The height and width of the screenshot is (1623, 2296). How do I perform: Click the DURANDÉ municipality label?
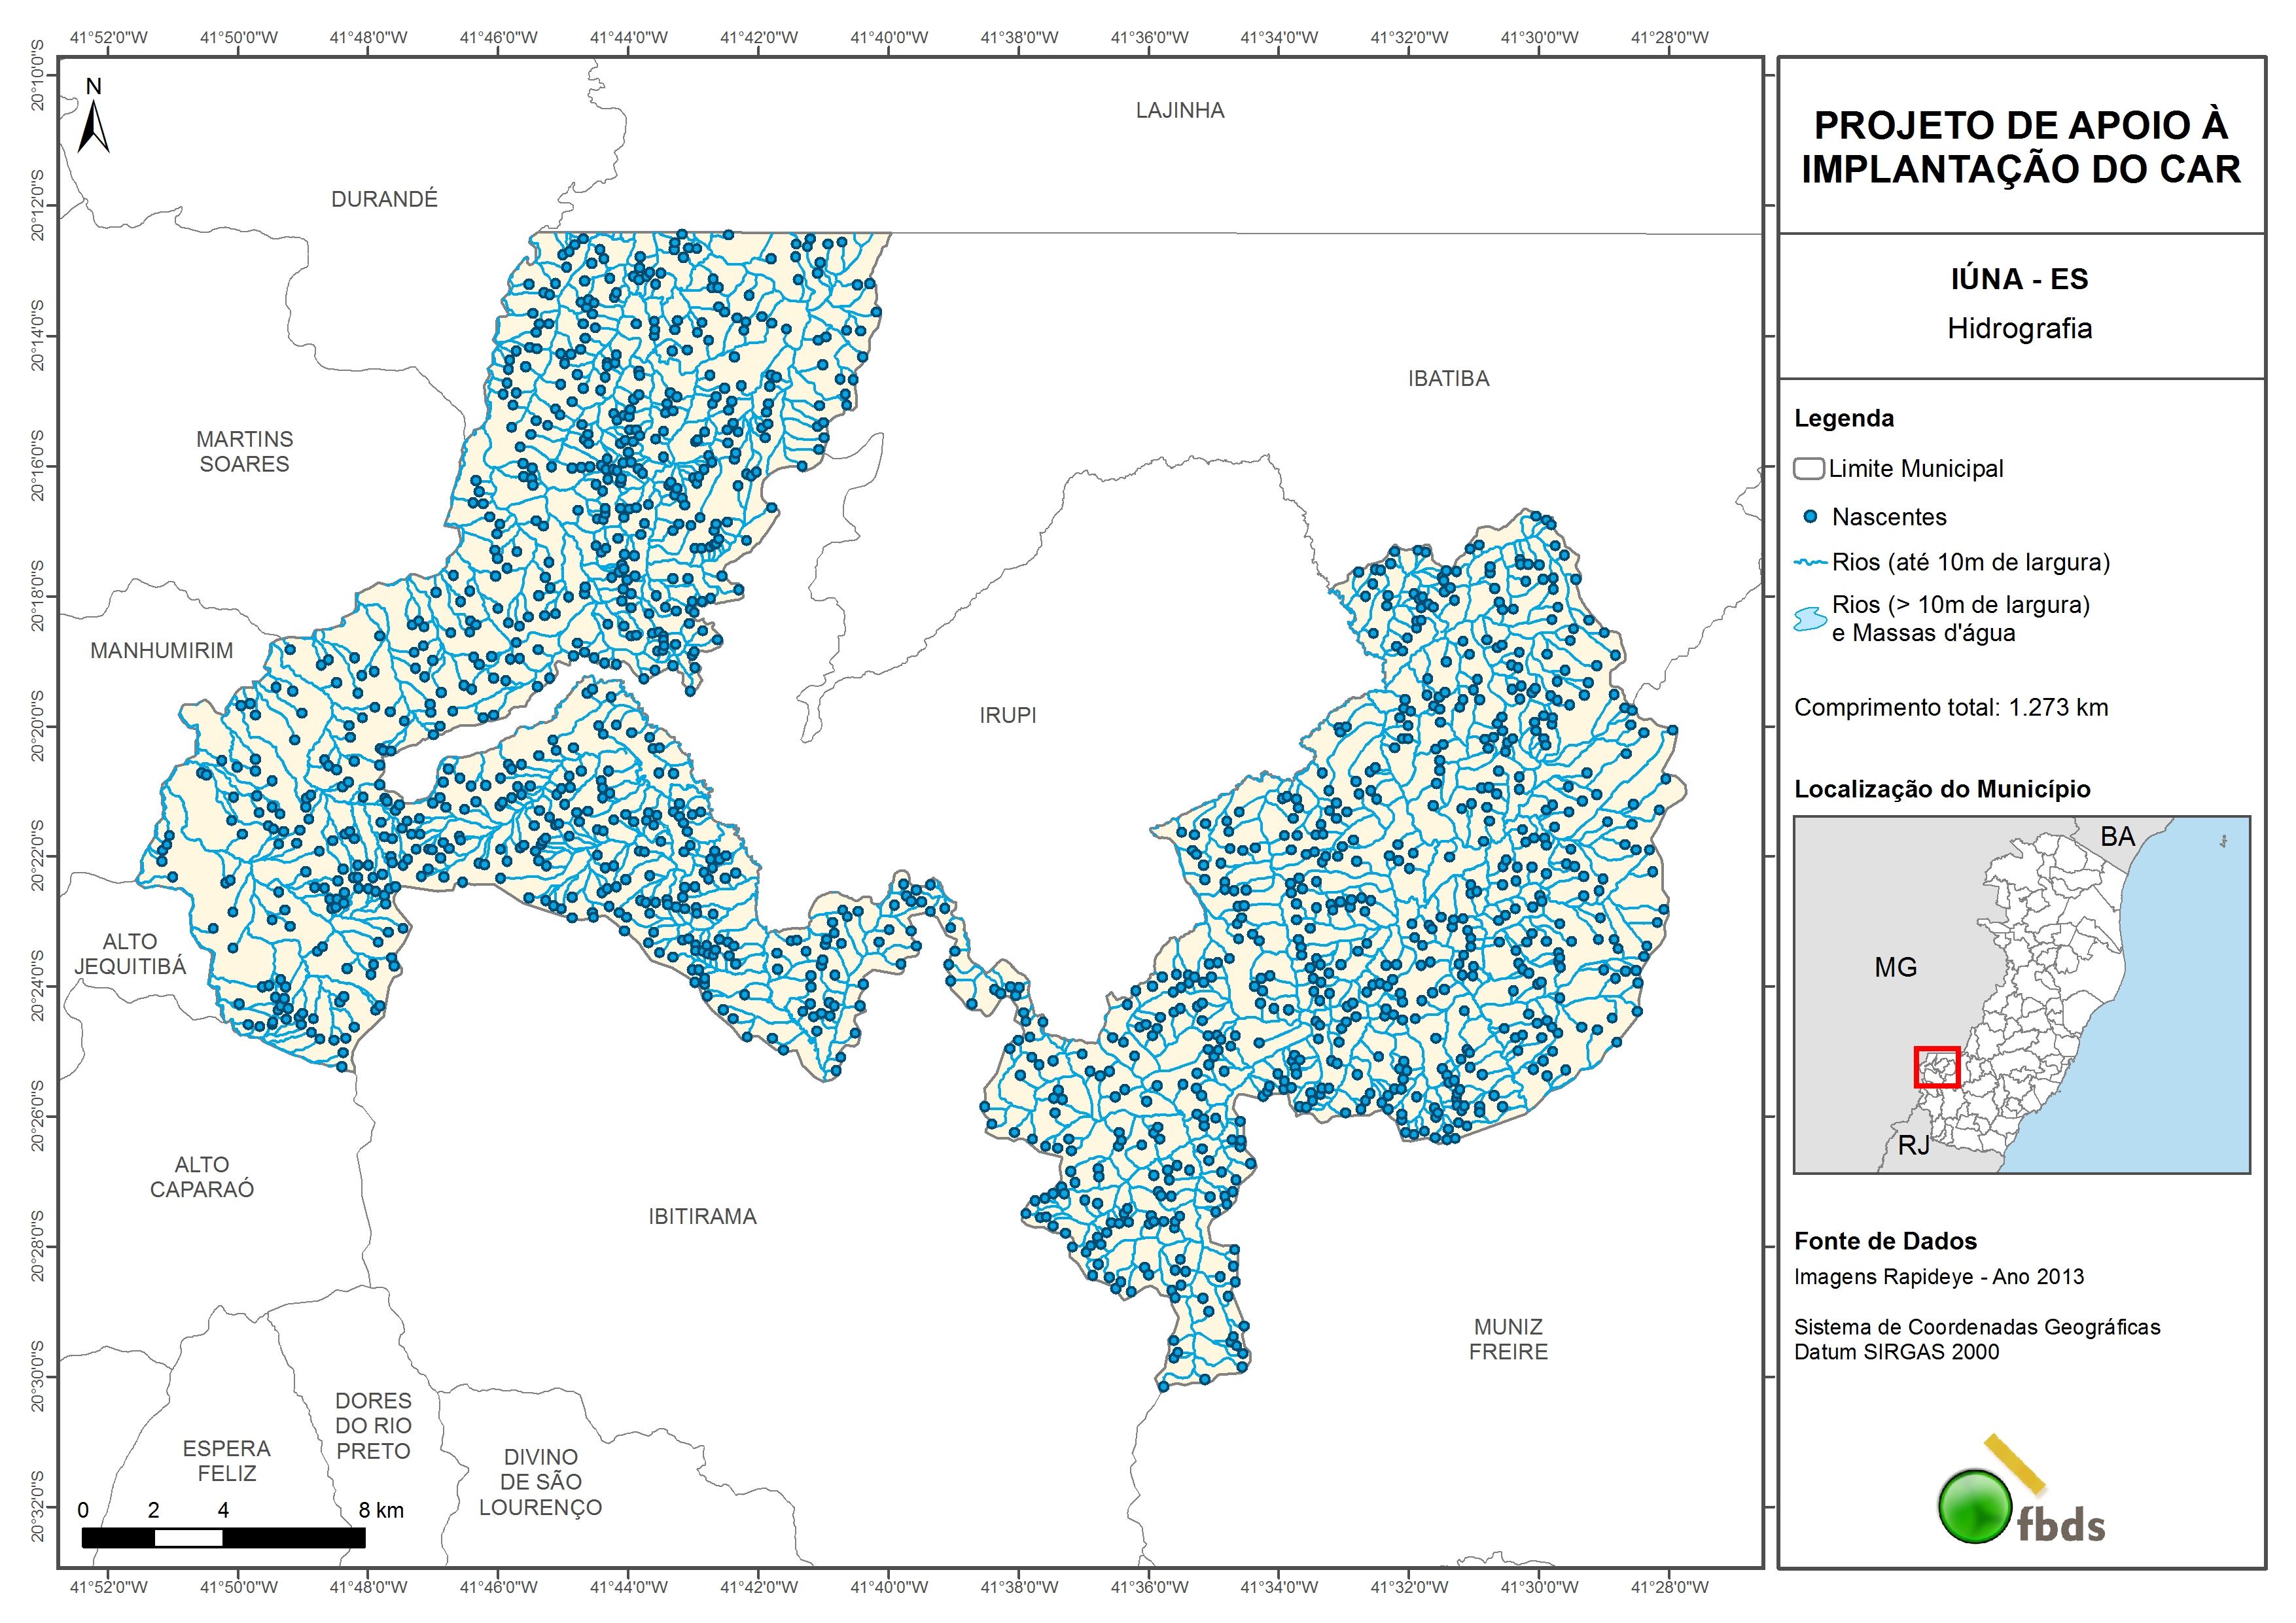pyautogui.click(x=384, y=199)
